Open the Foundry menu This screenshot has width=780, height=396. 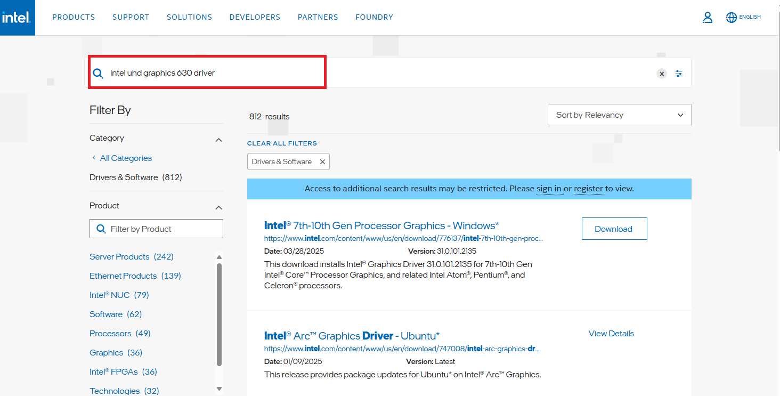374,17
